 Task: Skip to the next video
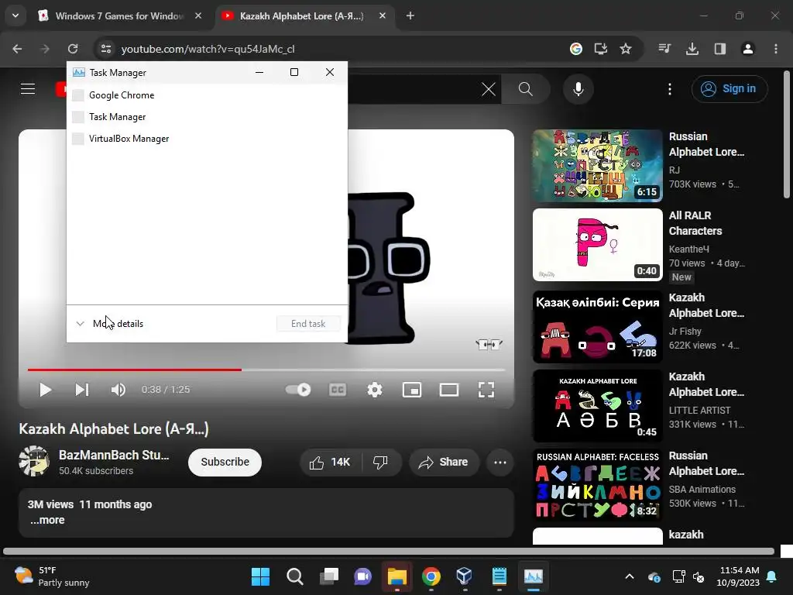point(82,390)
